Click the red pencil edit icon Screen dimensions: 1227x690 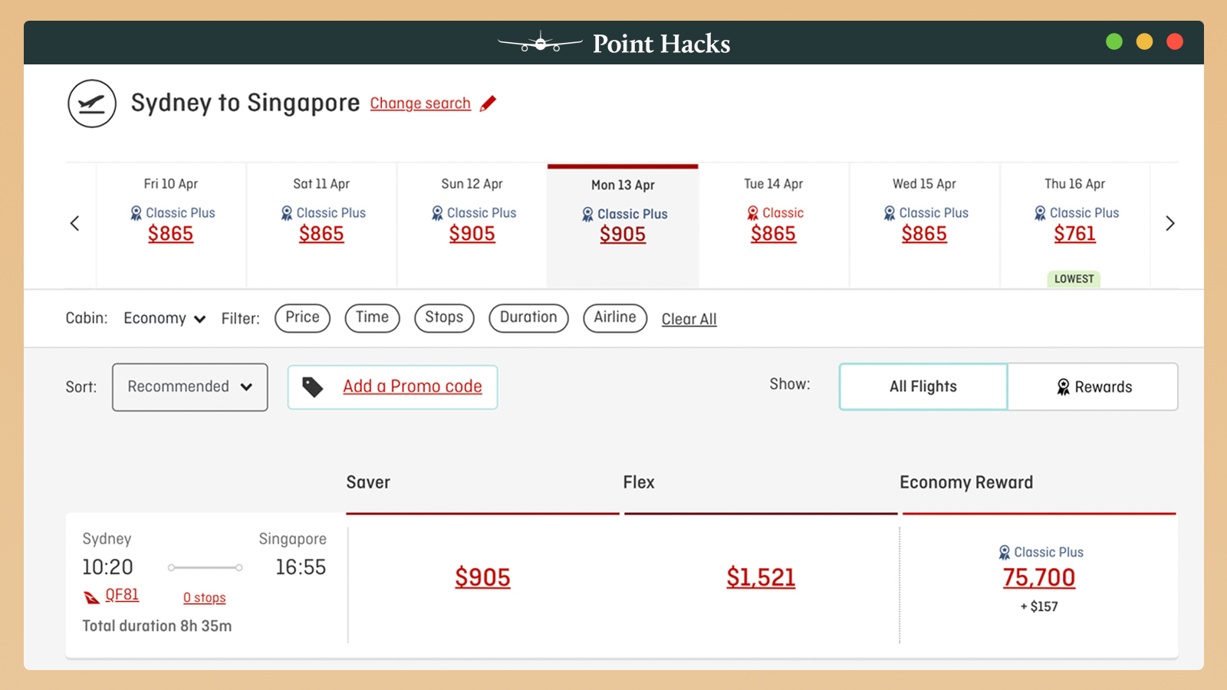tap(488, 103)
